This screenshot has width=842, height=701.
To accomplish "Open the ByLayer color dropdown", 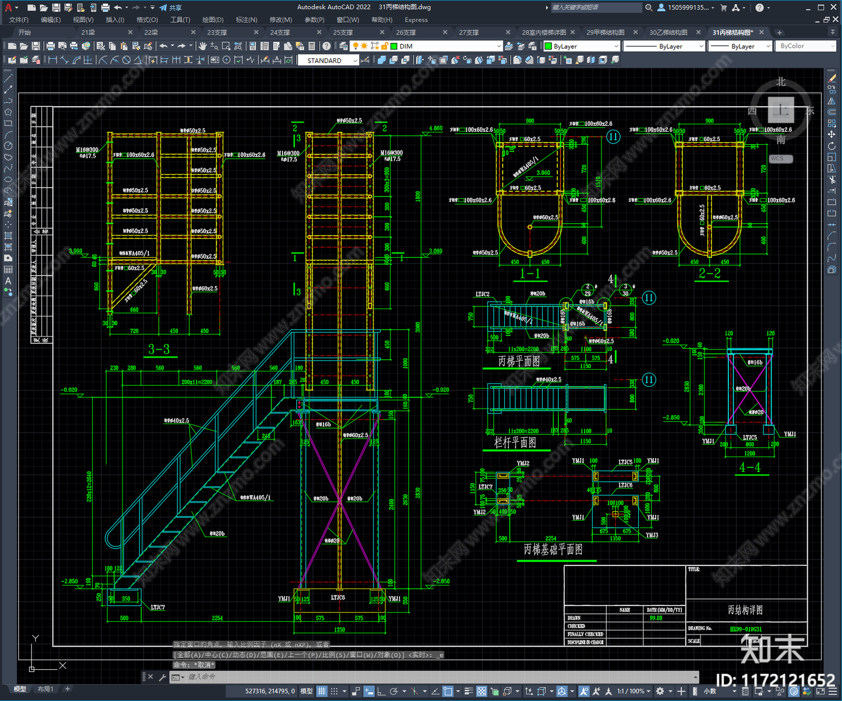I will (616, 46).
